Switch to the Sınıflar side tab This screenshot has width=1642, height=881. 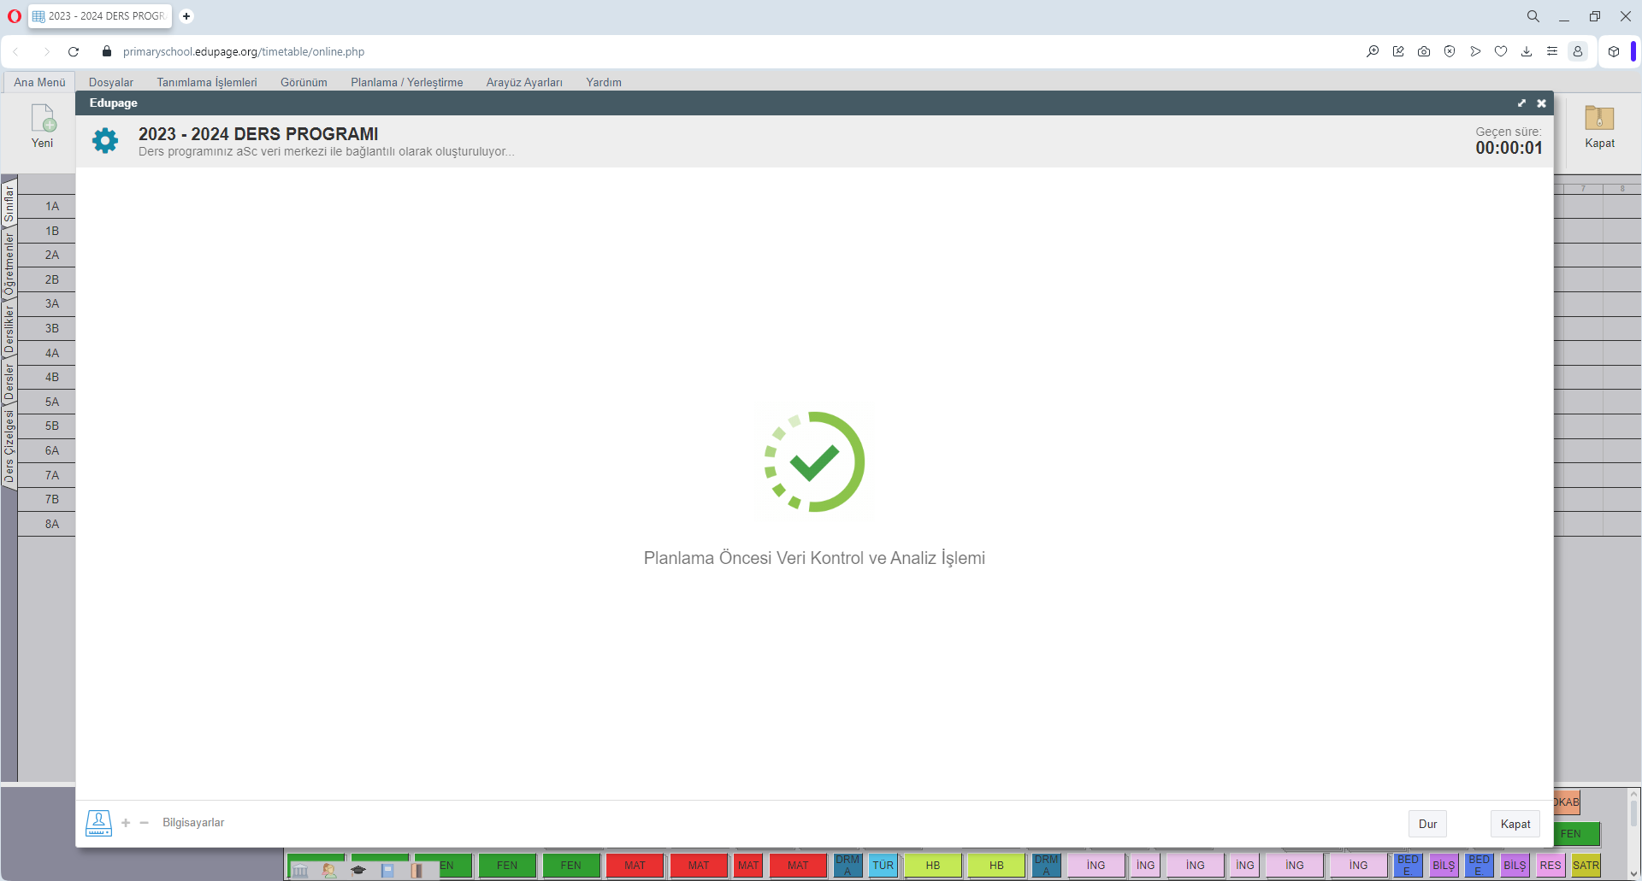point(9,204)
